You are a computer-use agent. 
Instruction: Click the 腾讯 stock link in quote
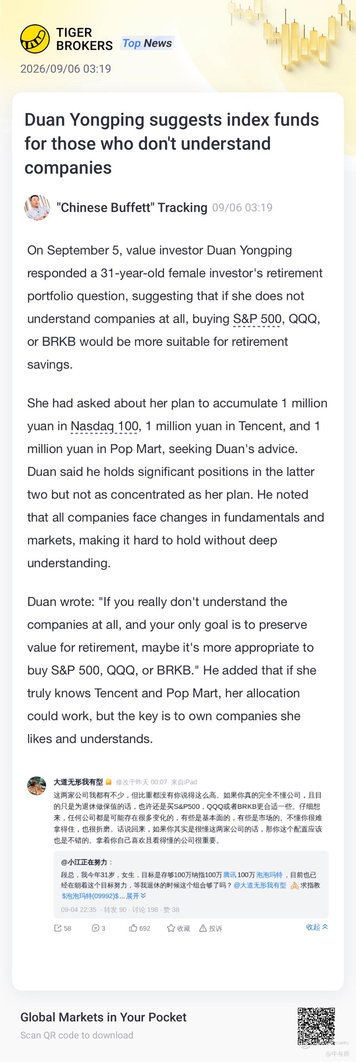pyautogui.click(x=230, y=875)
